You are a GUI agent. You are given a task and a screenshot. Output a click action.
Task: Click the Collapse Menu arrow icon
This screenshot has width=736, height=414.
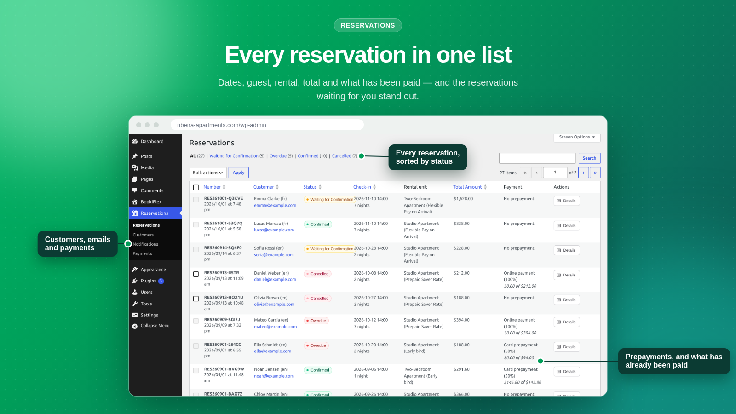[x=135, y=326]
